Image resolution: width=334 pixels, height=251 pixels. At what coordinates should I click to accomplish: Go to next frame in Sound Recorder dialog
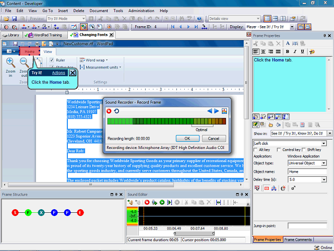pos(217,111)
